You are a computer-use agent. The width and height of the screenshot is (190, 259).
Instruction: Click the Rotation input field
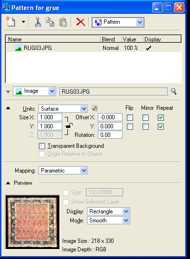[x=110, y=135]
